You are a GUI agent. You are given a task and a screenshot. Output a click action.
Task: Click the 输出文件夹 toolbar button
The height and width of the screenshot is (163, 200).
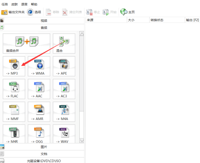pyautogui.click(x=13, y=12)
